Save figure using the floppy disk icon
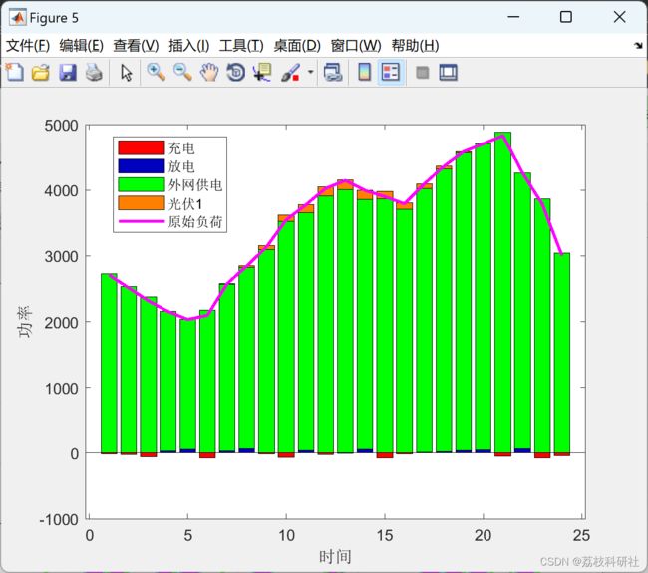 coord(68,73)
